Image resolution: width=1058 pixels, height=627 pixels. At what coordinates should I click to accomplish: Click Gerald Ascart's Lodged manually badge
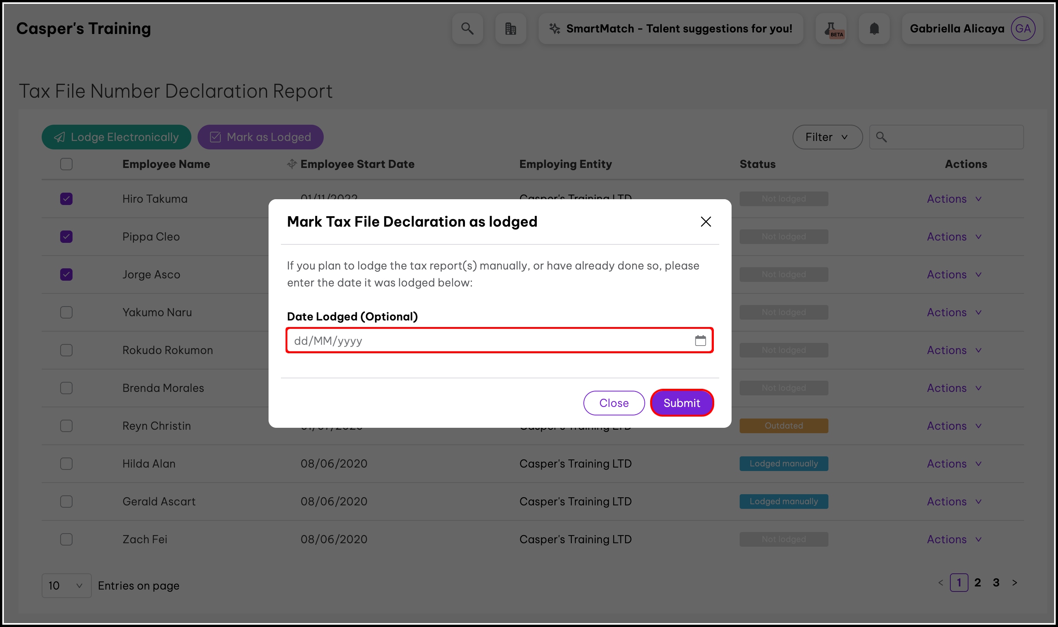coord(784,501)
